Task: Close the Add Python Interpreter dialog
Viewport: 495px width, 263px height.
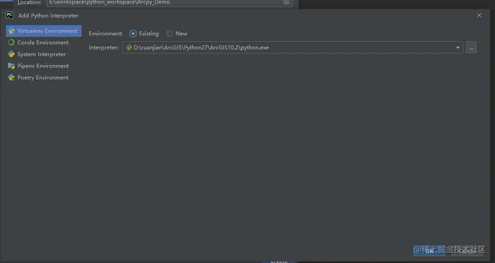Action: pyautogui.click(x=479, y=15)
